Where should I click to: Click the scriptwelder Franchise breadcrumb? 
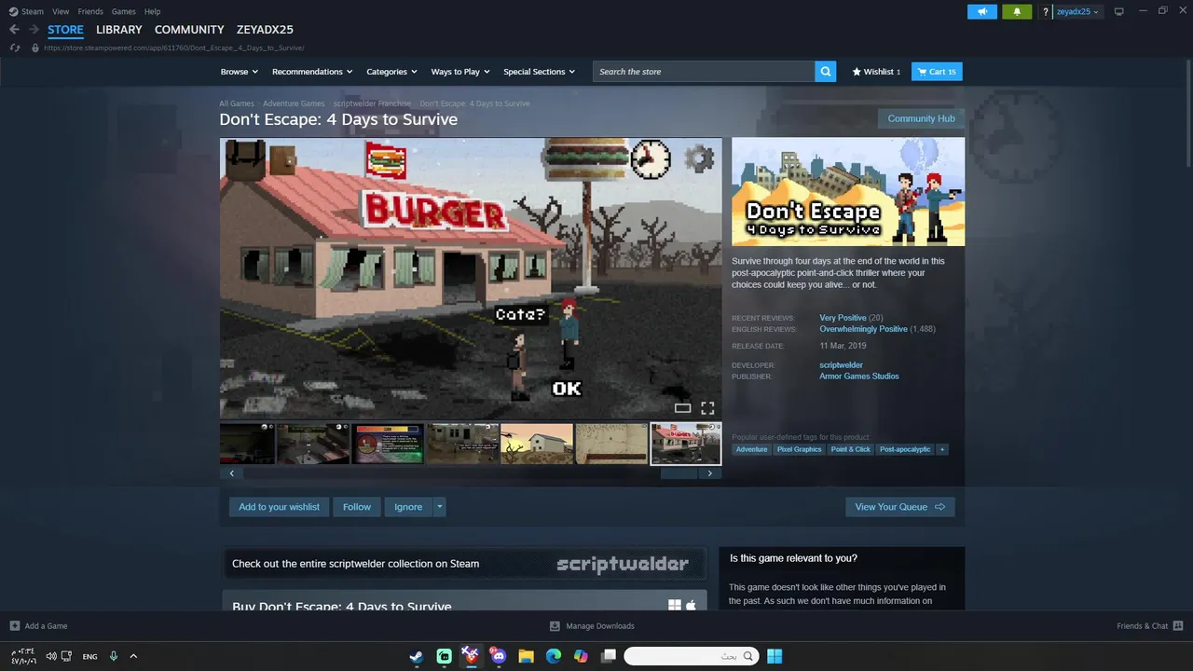pyautogui.click(x=372, y=103)
